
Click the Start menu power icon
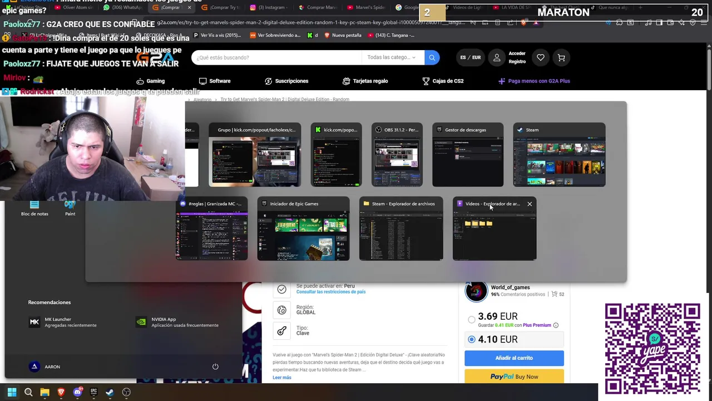[215, 366]
